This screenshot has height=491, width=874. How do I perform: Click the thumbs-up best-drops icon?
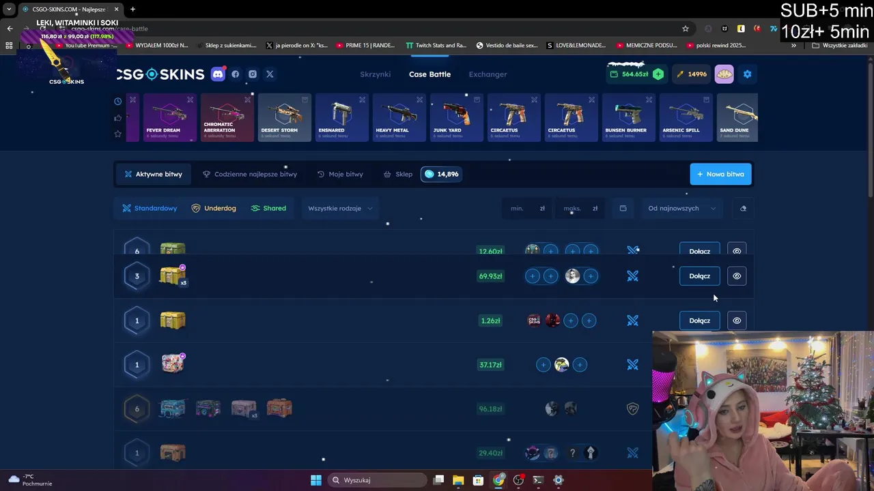pyautogui.click(x=118, y=117)
